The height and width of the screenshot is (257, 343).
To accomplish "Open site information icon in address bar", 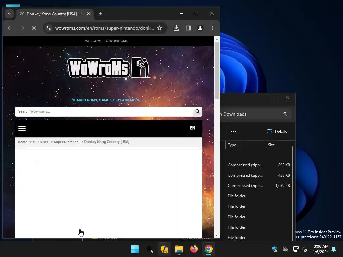I will (49, 28).
